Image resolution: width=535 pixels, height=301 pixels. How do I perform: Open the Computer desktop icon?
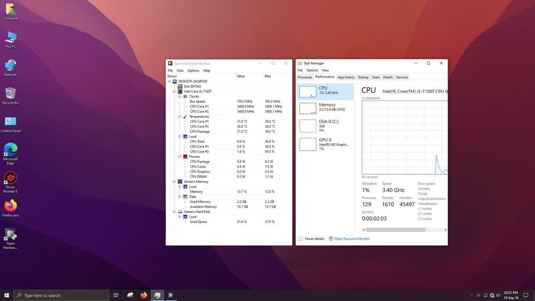[x=10, y=12]
